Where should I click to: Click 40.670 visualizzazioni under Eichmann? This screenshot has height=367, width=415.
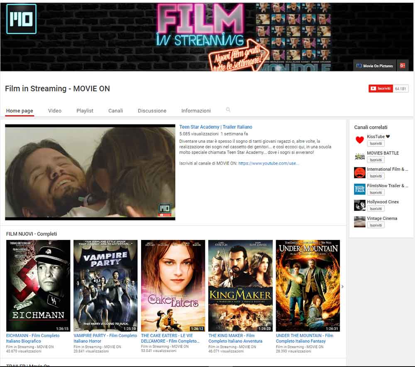coord(24,351)
